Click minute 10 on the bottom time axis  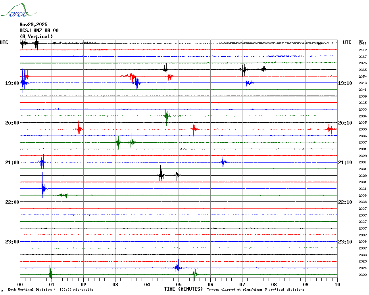337,284
